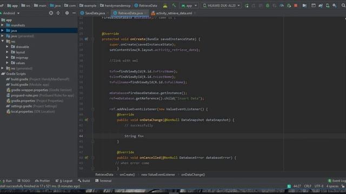Click the 44:27 cursor position indicator
The image size is (346, 194).
297,186
